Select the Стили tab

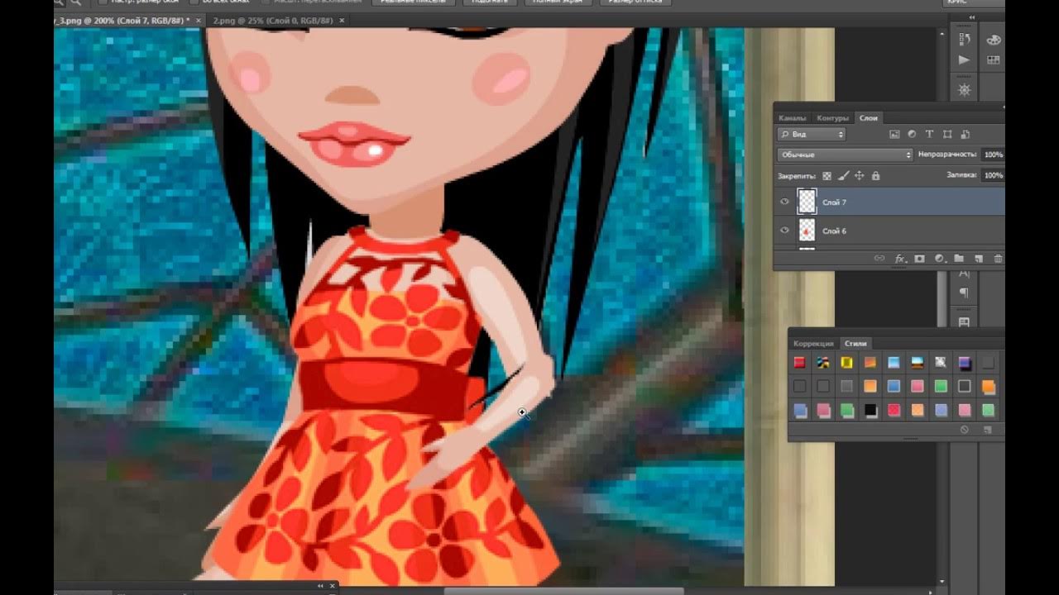855,344
